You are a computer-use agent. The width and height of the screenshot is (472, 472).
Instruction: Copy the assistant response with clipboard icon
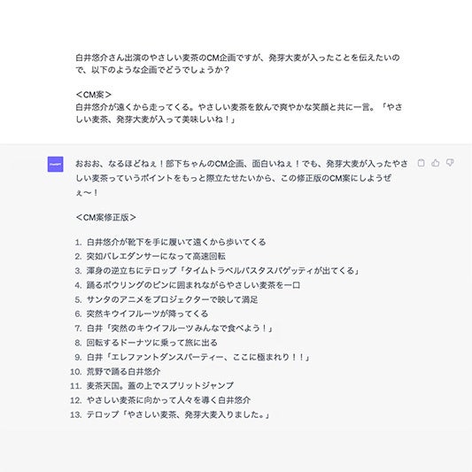pyautogui.click(x=422, y=163)
